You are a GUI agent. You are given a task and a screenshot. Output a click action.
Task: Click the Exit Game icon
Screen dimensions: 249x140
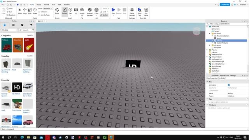coord(146,12)
